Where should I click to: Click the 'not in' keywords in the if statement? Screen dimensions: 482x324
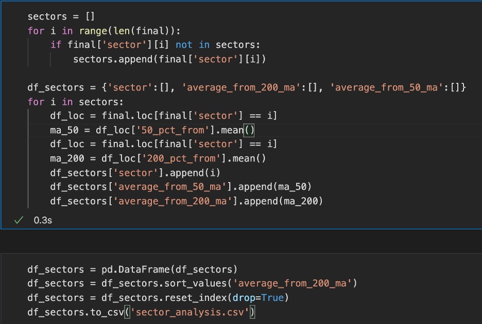193,45
